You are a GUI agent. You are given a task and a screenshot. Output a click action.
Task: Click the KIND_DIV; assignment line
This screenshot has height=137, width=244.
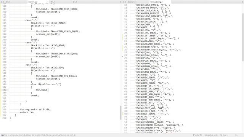(x=47, y=68)
